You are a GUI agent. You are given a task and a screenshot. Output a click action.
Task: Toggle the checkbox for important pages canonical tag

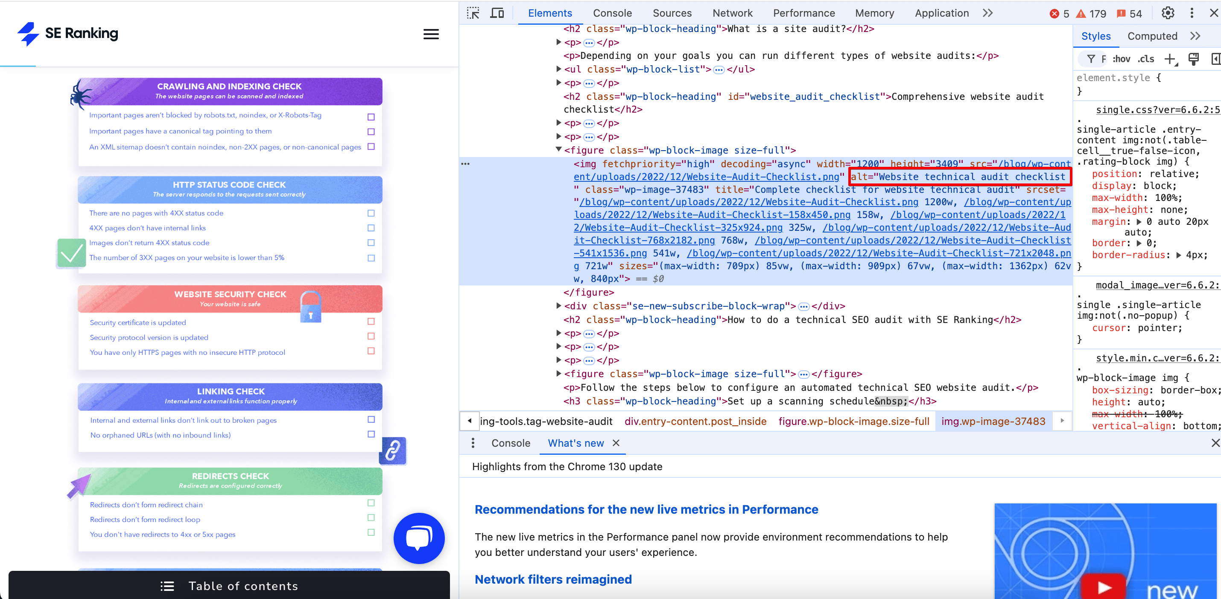(x=372, y=131)
